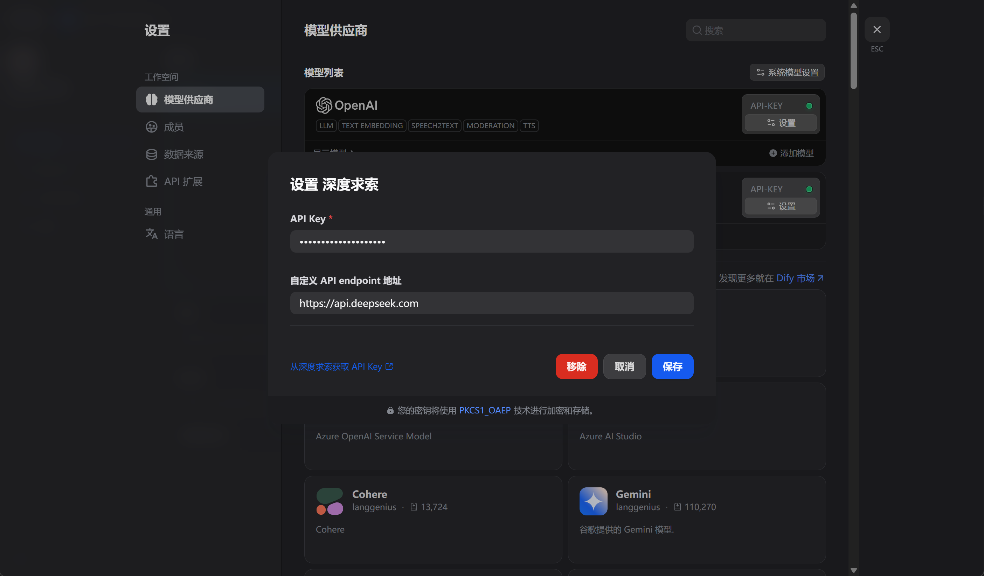The image size is (984, 576).
Task: Click the TTS tag
Action: point(529,126)
